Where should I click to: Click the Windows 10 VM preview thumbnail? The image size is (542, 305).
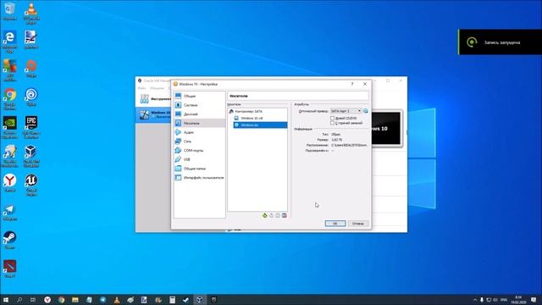click(x=386, y=129)
